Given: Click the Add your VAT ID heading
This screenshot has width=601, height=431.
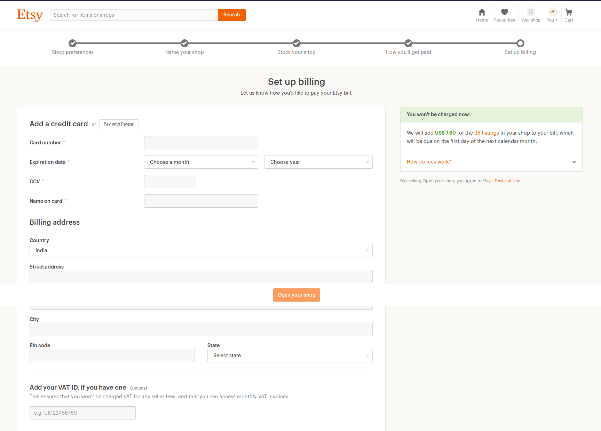Looking at the screenshot, I should tap(78, 388).
